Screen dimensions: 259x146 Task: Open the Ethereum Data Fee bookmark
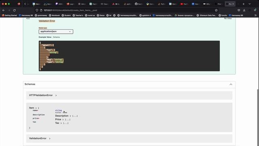pyautogui.click(x=206, y=15)
